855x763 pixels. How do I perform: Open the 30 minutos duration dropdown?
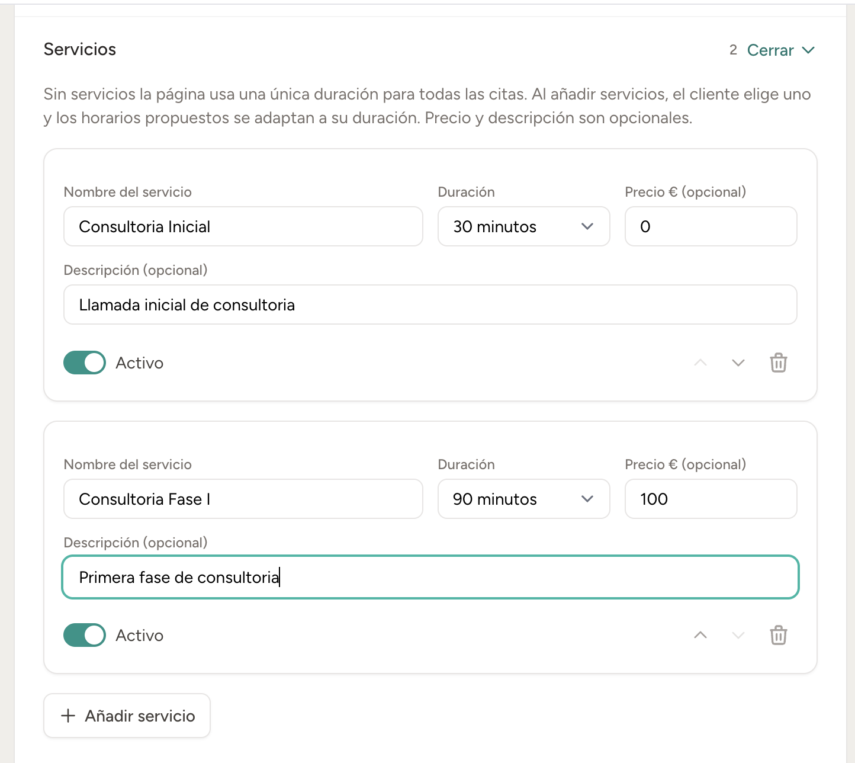click(524, 226)
